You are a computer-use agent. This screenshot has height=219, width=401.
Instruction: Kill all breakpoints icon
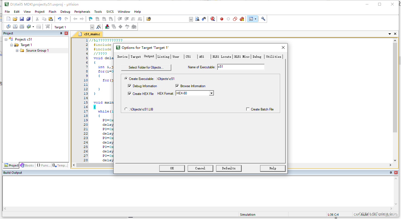[x=242, y=19]
